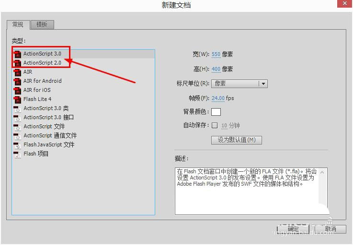Screen dimensions: 353x245
Task: Choose ActionScript 3.0 document type label
Action: [42, 54]
